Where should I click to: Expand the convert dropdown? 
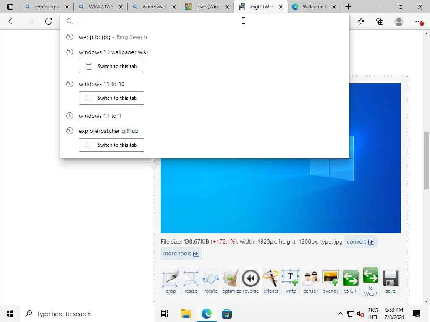360,242
